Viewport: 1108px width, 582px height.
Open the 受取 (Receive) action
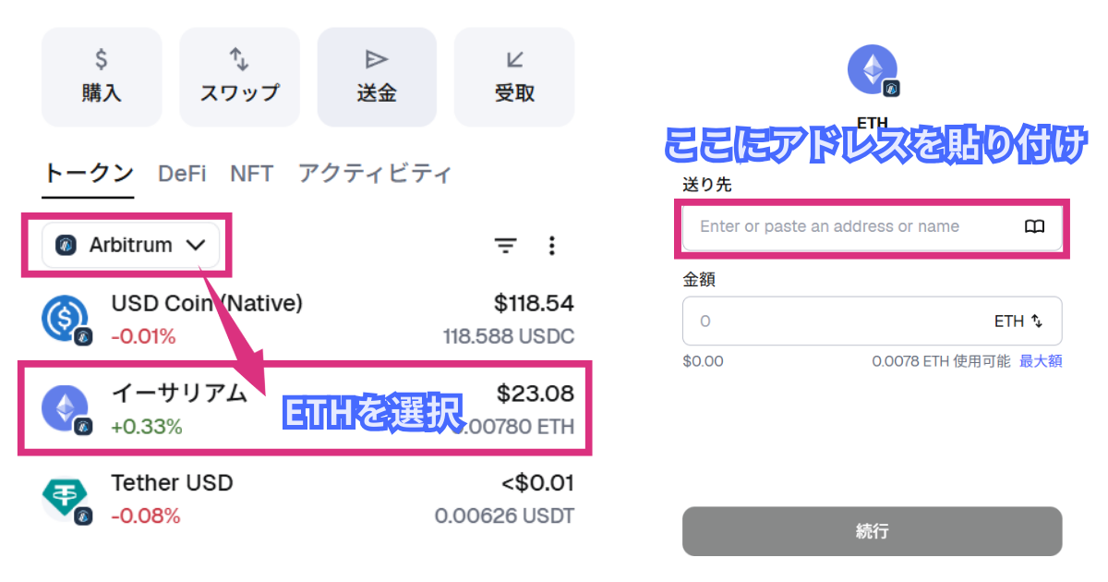tap(514, 77)
